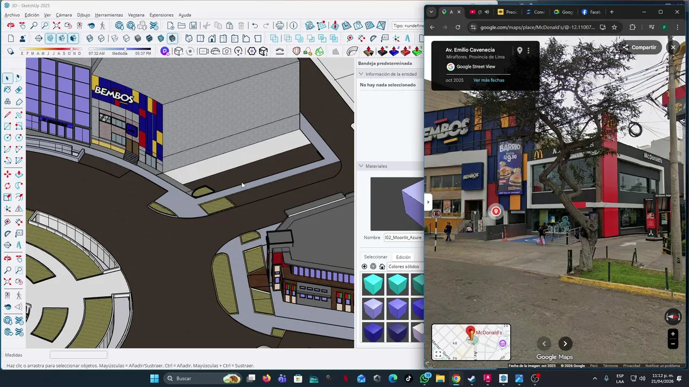Click the Front view house icon
This screenshot has width=689, height=387.
pyautogui.click(x=212, y=38)
